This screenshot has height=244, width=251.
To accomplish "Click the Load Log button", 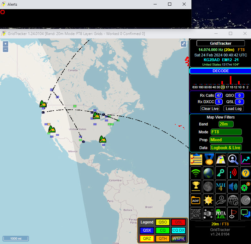I will coord(234,109).
